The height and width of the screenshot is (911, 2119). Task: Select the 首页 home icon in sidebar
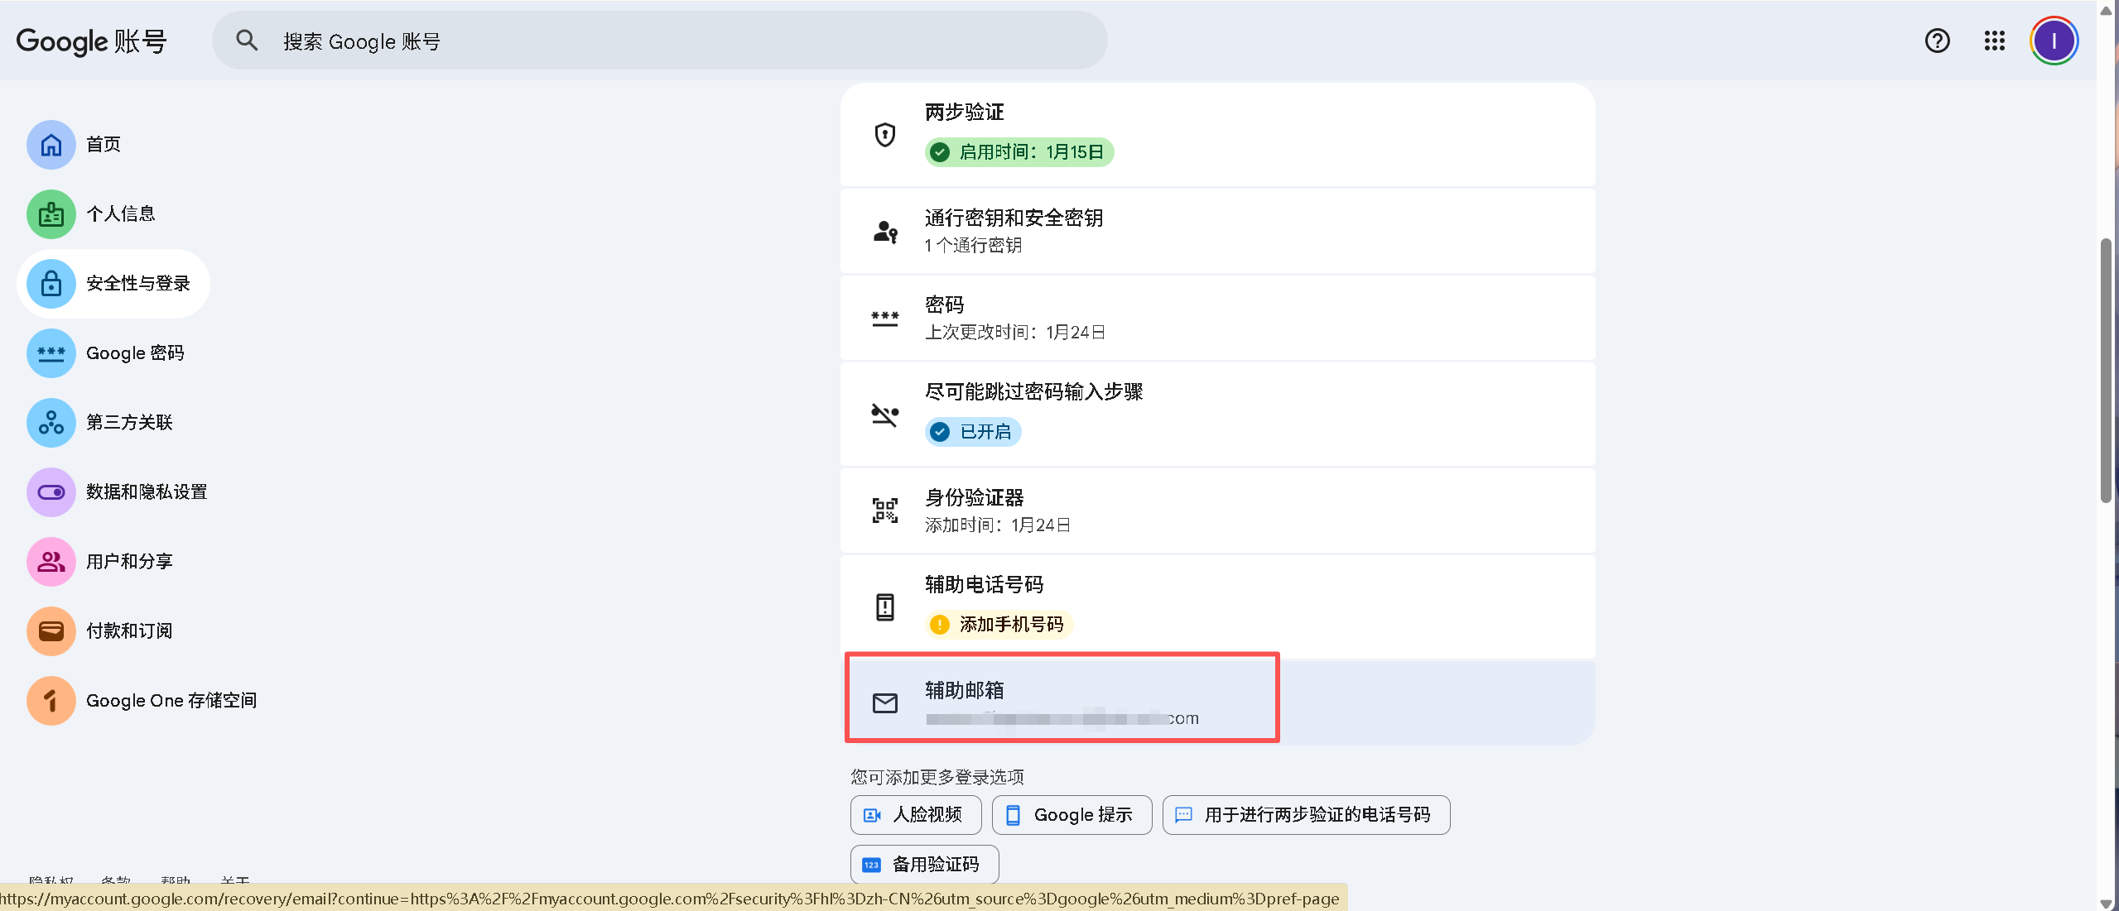[51, 144]
